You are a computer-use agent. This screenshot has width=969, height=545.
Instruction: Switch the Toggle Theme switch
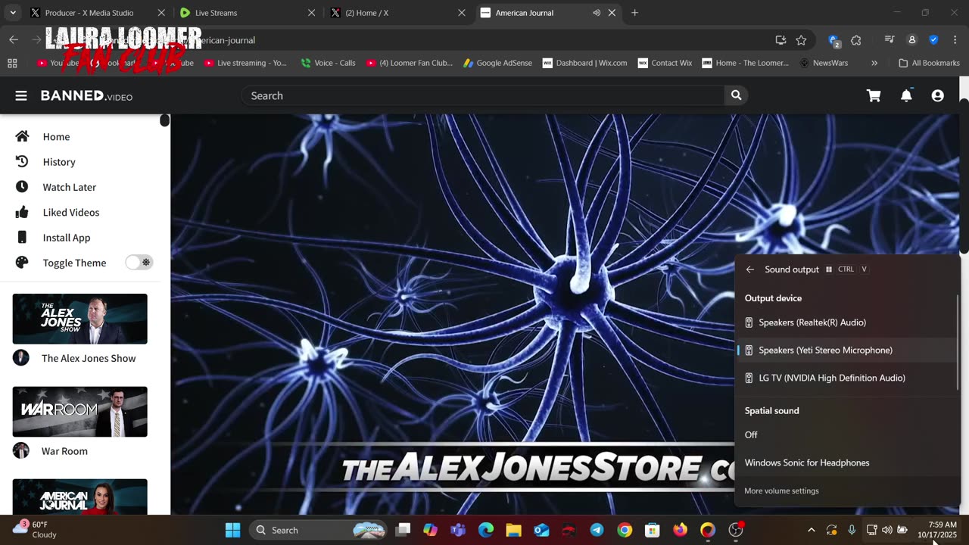pos(139,263)
